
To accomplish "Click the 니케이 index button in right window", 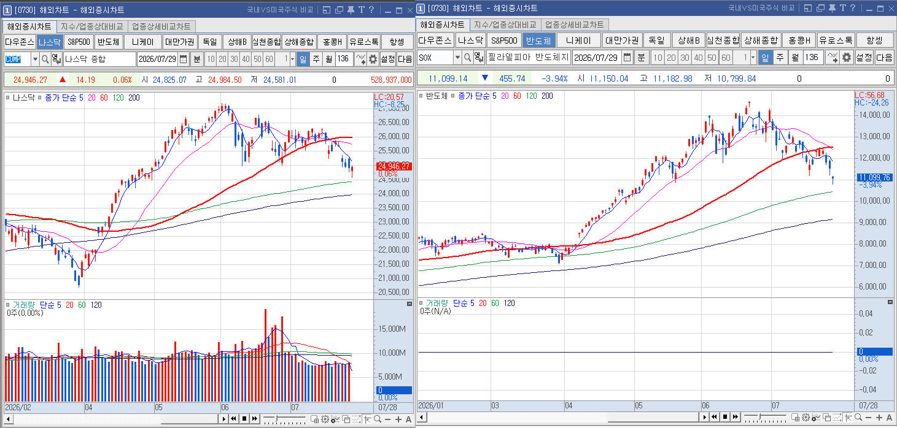I will [x=578, y=40].
